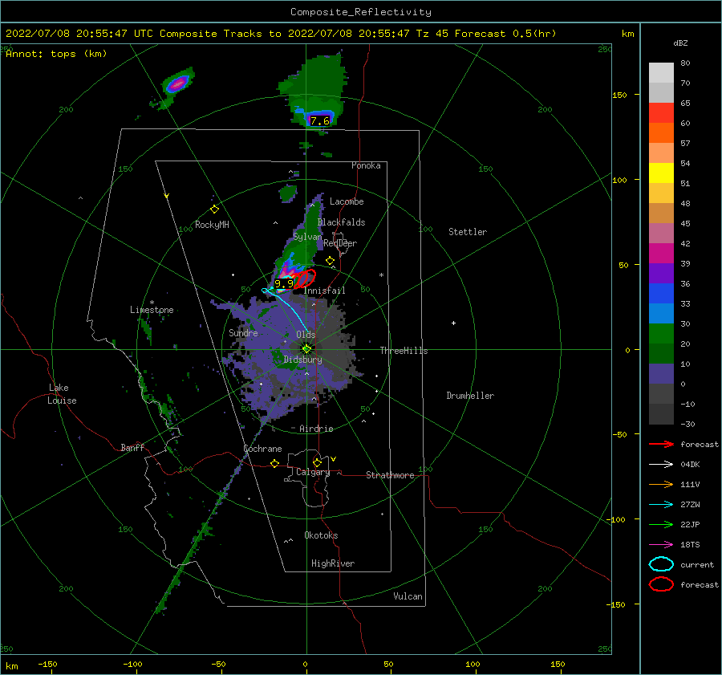Screen dimensions: 722x675
Task: Click the cyan current ellipse legend icon
Action: click(661, 564)
